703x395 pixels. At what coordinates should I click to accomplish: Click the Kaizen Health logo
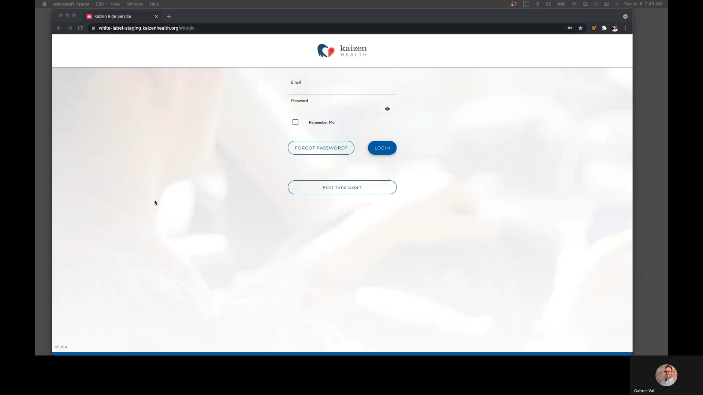pyautogui.click(x=342, y=51)
